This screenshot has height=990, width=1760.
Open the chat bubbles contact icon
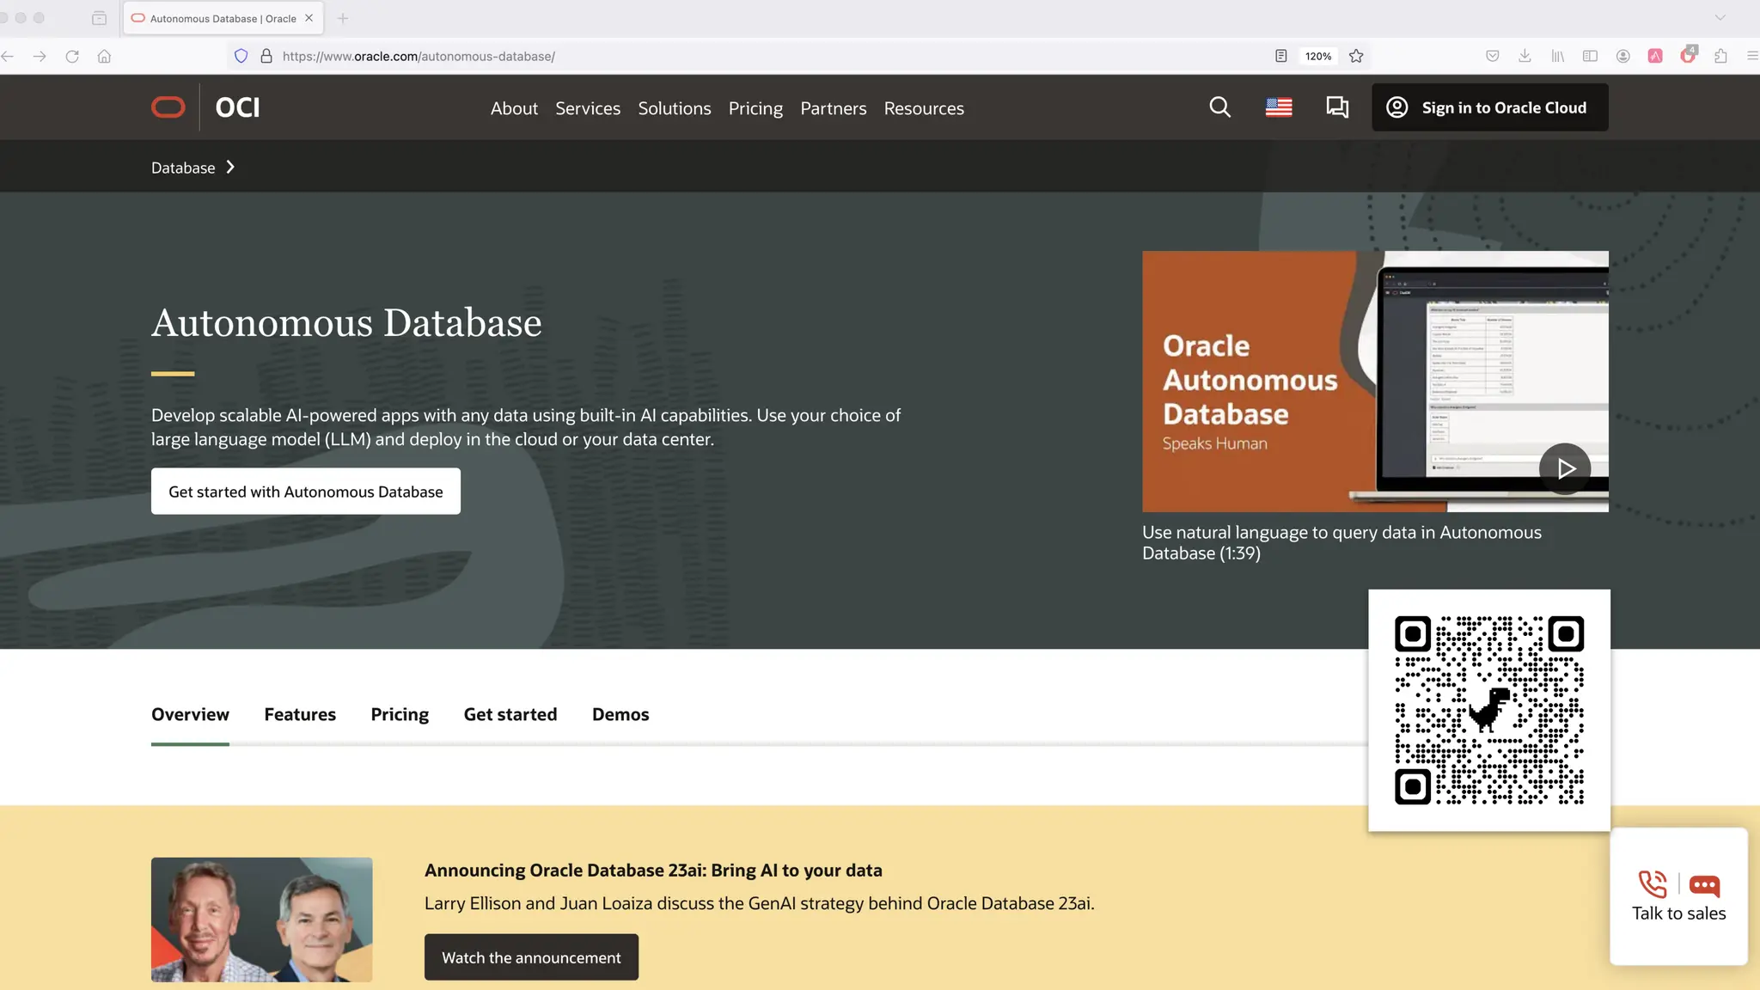(x=1337, y=107)
